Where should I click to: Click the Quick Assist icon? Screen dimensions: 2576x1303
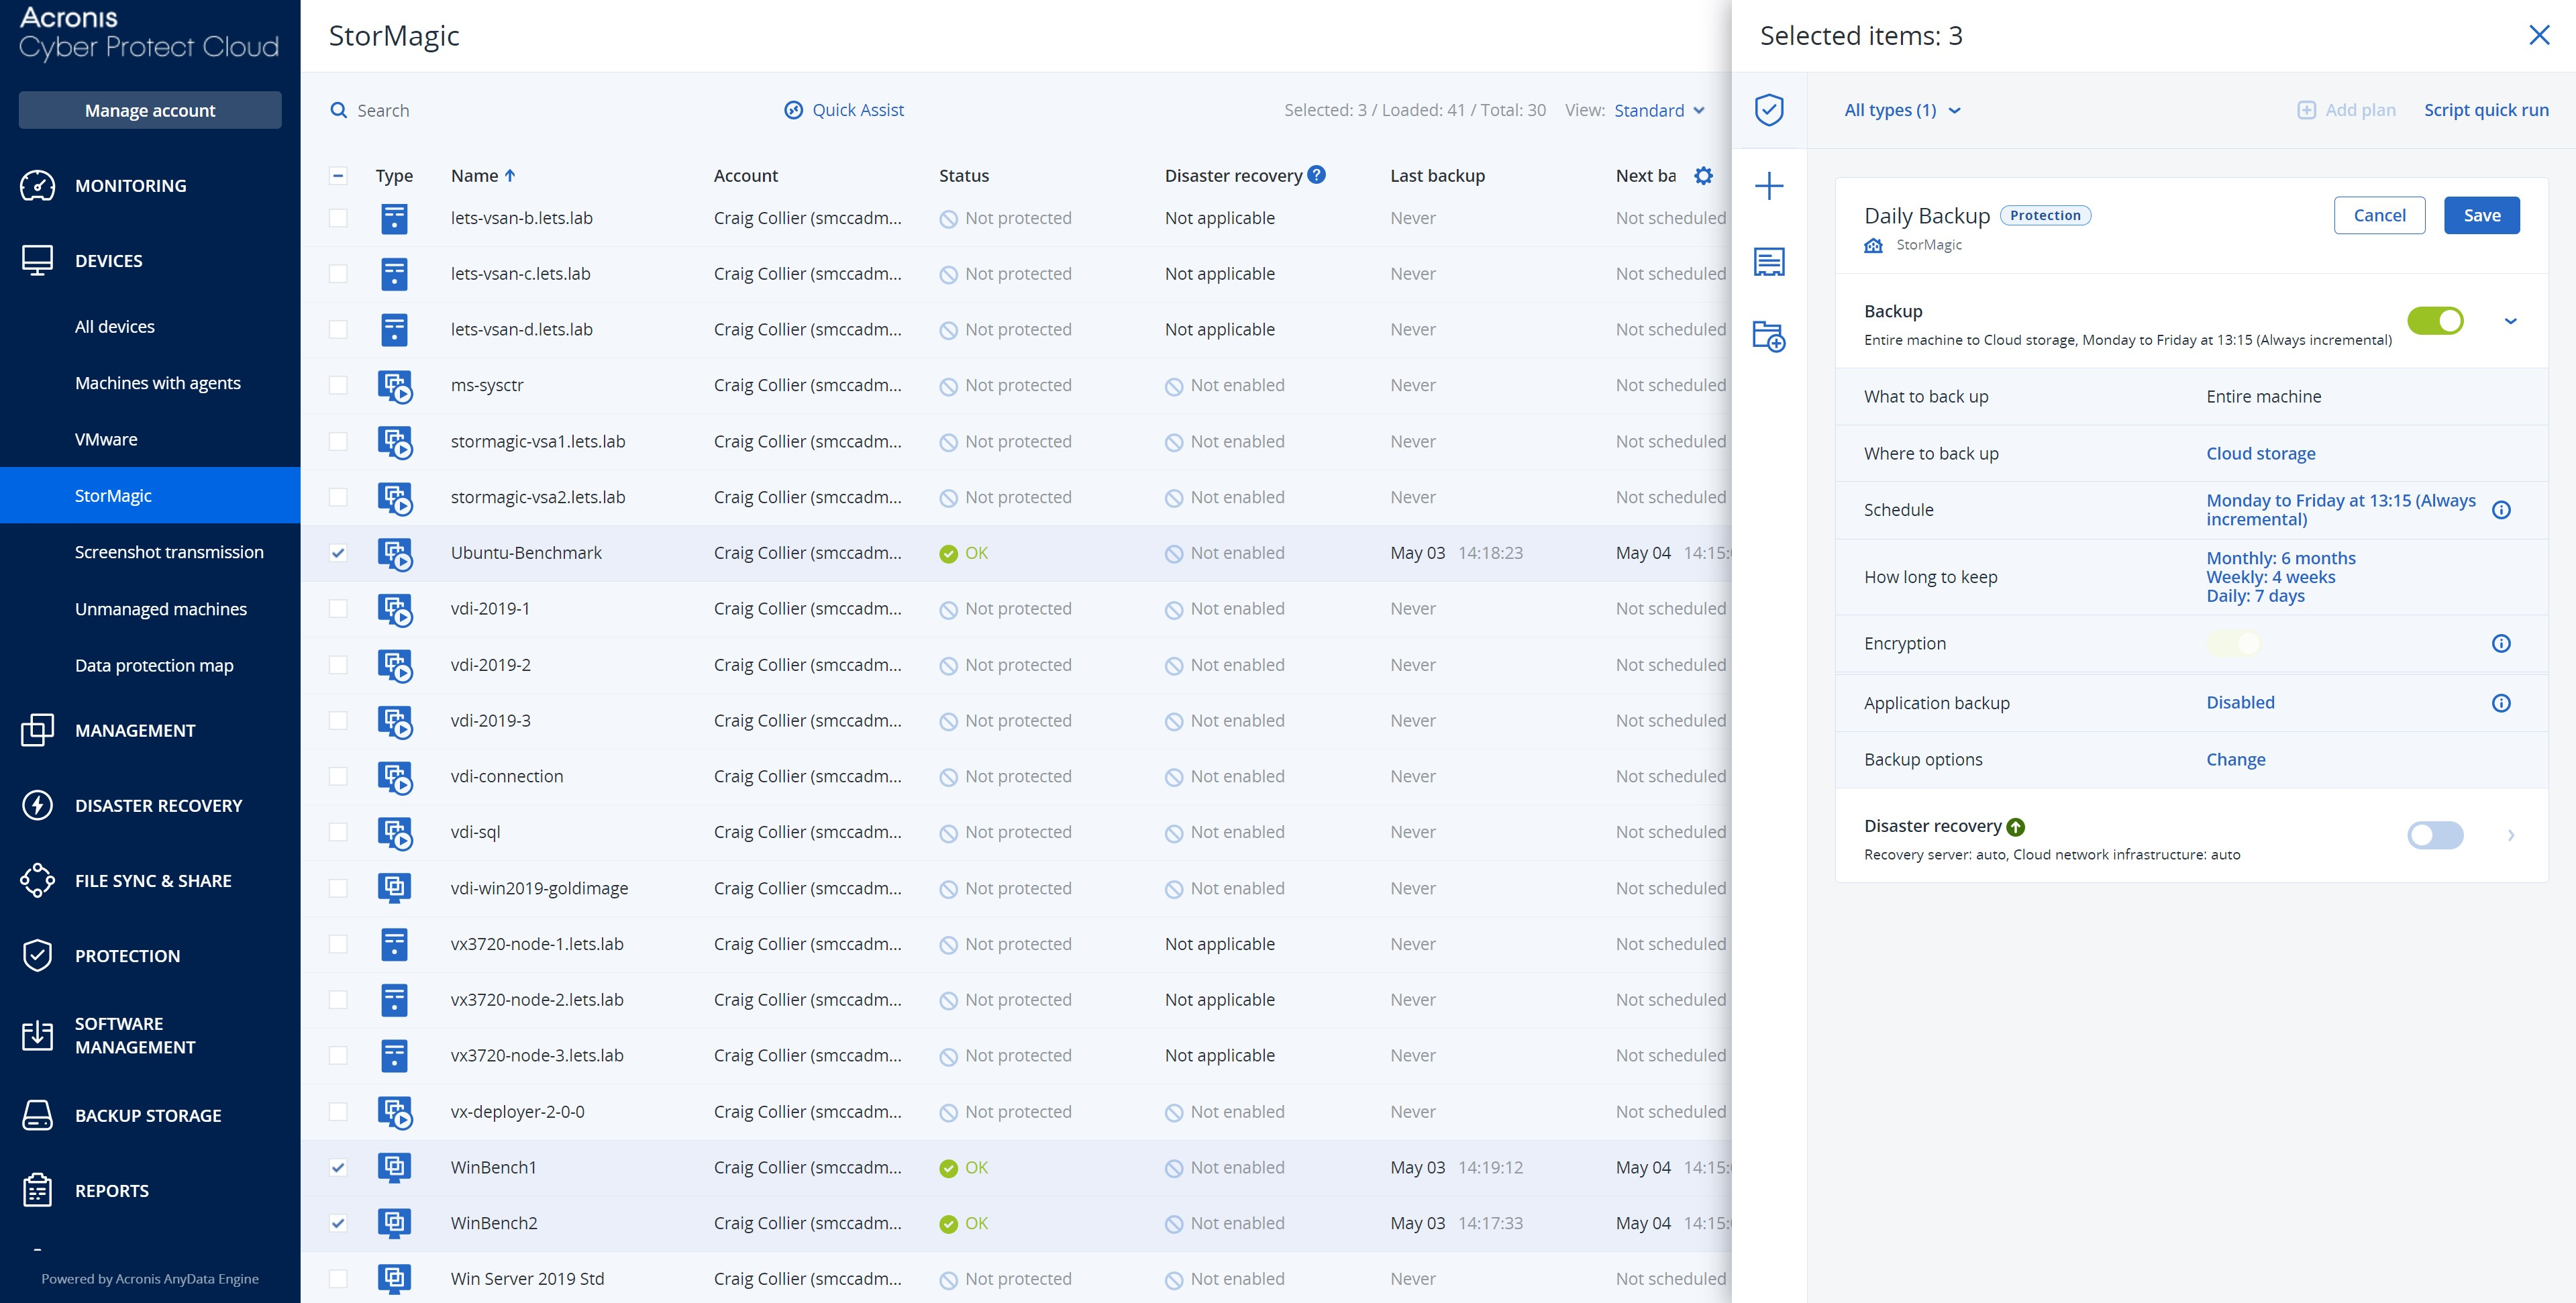coord(793,110)
